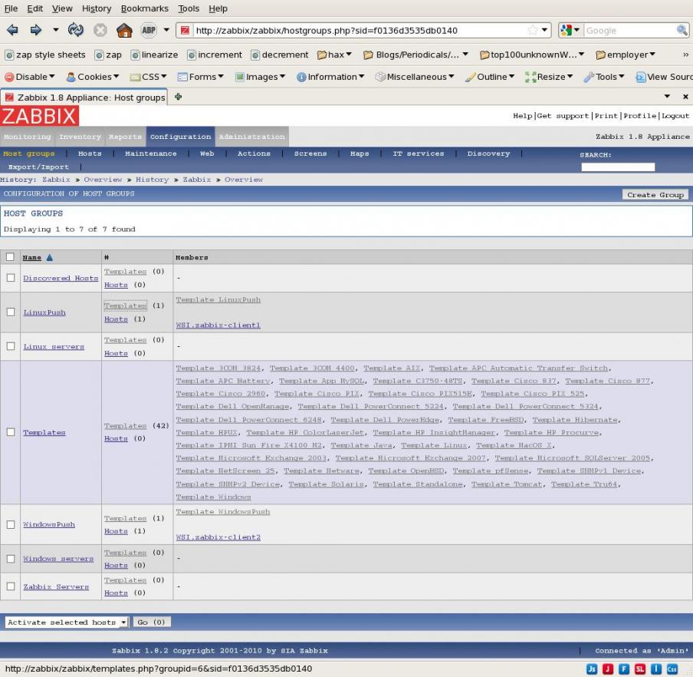Click the Zabbix search input field
The height and width of the screenshot is (677, 693).
tap(617, 167)
